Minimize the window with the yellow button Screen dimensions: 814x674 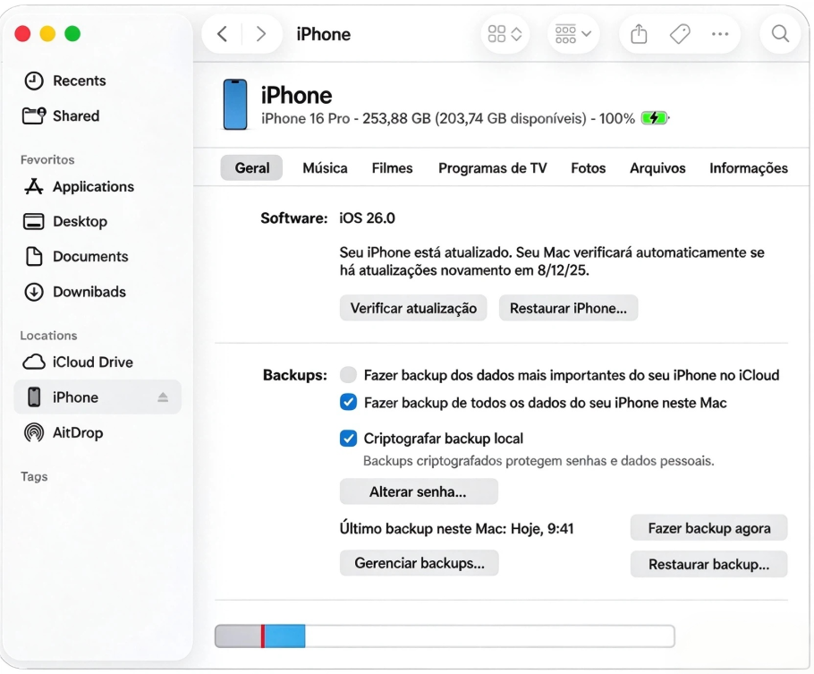[x=47, y=34]
